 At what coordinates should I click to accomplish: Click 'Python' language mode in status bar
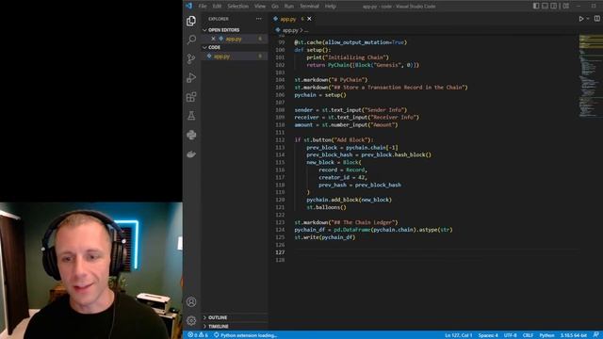coord(546,335)
